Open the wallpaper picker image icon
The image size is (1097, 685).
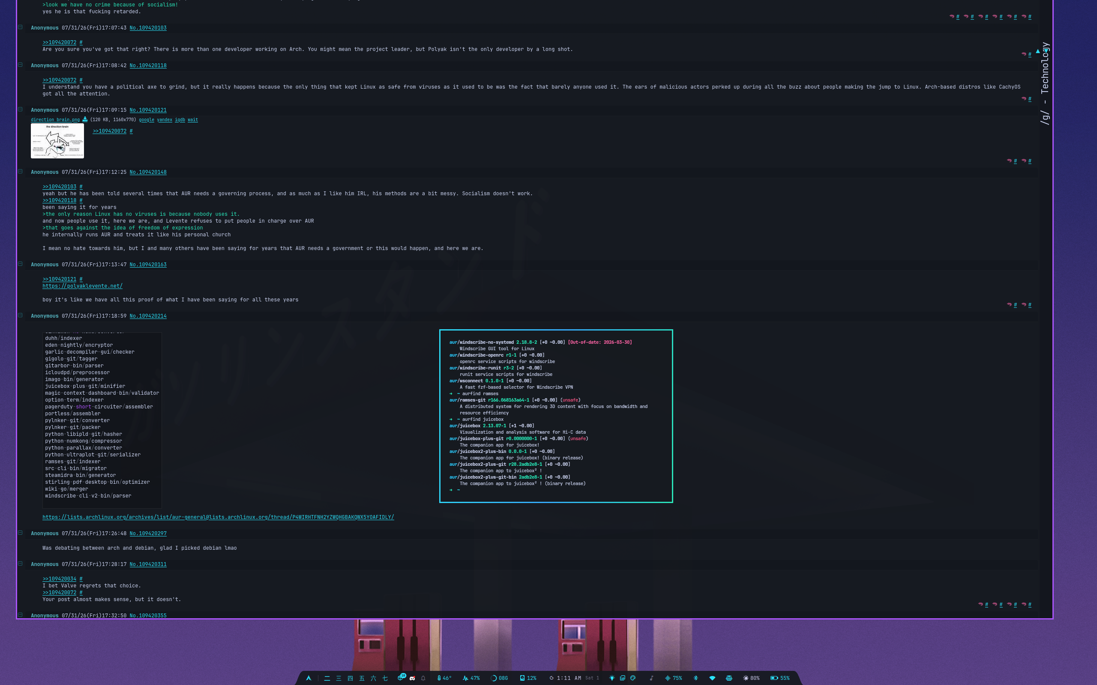point(623,678)
